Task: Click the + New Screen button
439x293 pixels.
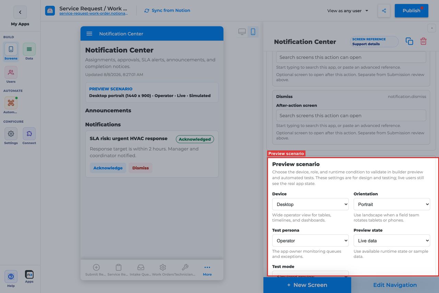Action: (307, 285)
